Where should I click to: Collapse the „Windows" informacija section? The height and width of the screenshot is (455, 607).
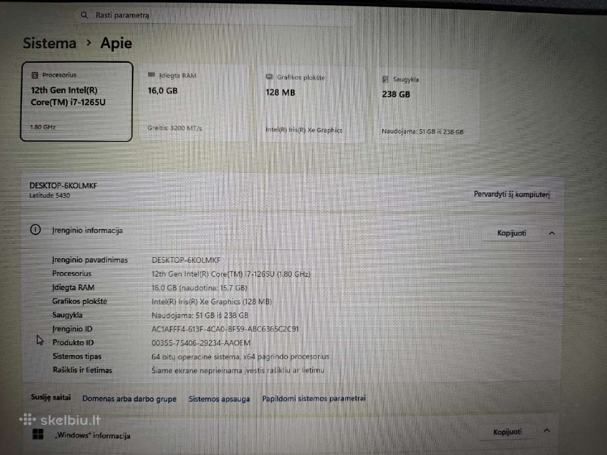(x=546, y=431)
